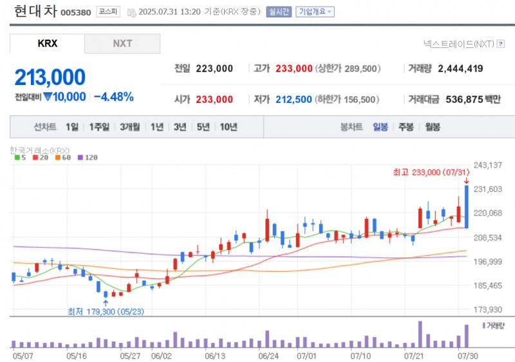Image resolution: width=515 pixels, height=362 pixels.
Task: Click the calendar icon beside the date
Action: 132,12
